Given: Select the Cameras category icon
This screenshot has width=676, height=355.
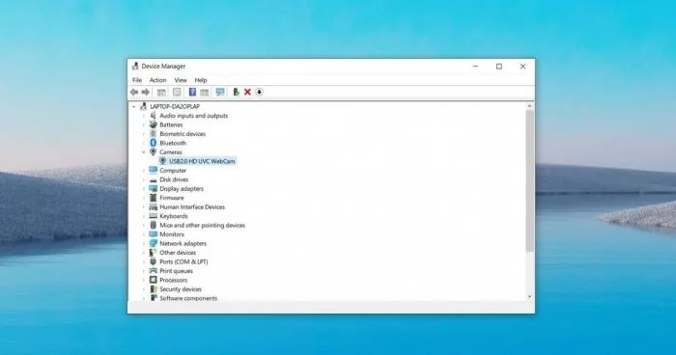Looking at the screenshot, I should pos(153,152).
